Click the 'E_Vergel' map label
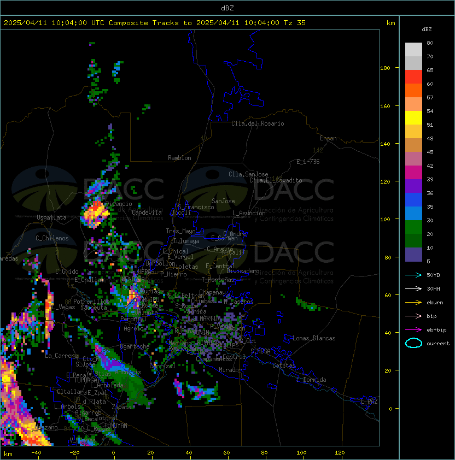 (180, 257)
